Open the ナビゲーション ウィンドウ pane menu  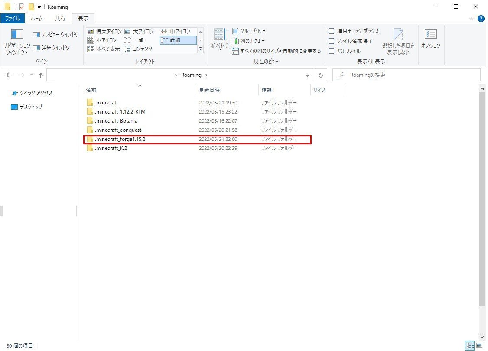pyautogui.click(x=17, y=42)
